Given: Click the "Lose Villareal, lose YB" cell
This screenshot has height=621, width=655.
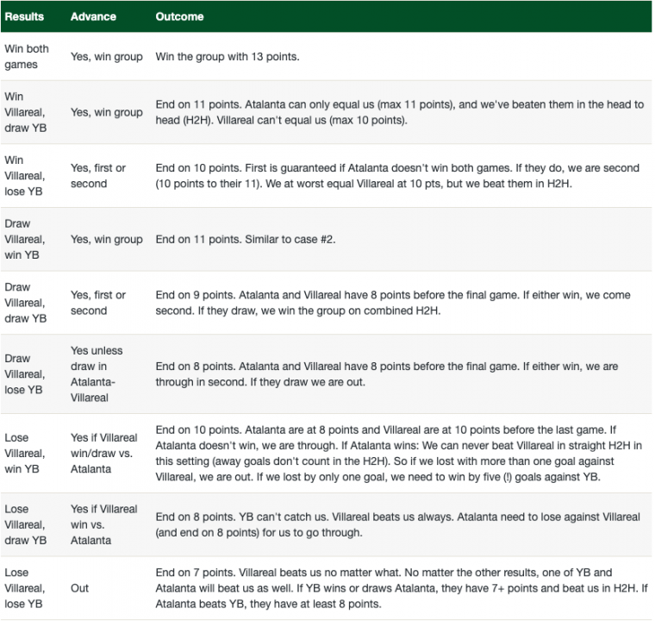Looking at the screenshot, I should [25, 588].
